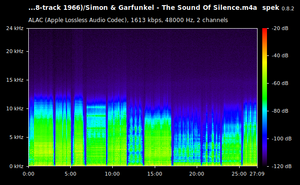Click the 15:00 time axis label

(155, 174)
